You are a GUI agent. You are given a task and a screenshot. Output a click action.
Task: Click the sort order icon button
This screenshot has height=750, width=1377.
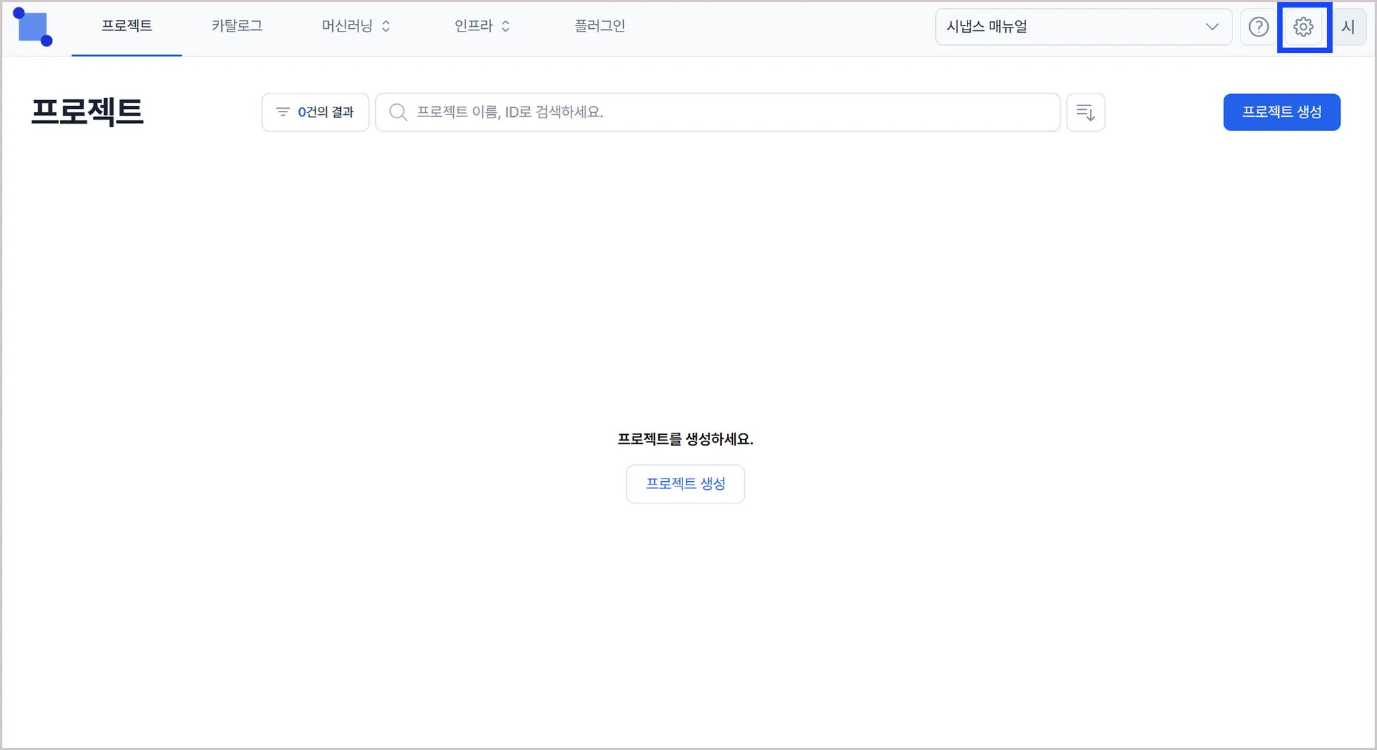coord(1085,112)
